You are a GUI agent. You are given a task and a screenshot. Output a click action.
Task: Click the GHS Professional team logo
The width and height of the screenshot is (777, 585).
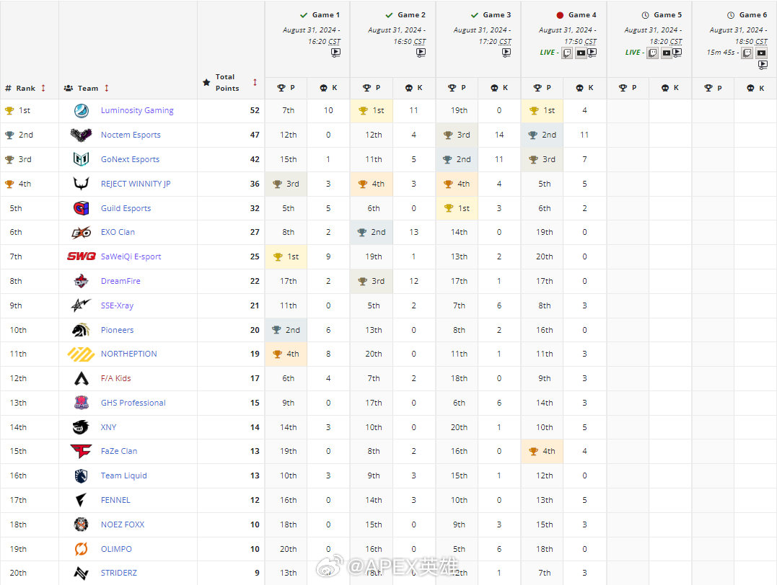pyautogui.click(x=82, y=403)
